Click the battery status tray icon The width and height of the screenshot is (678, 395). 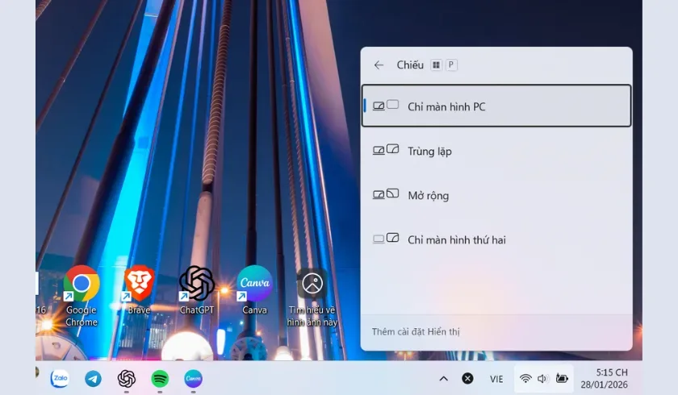point(562,379)
